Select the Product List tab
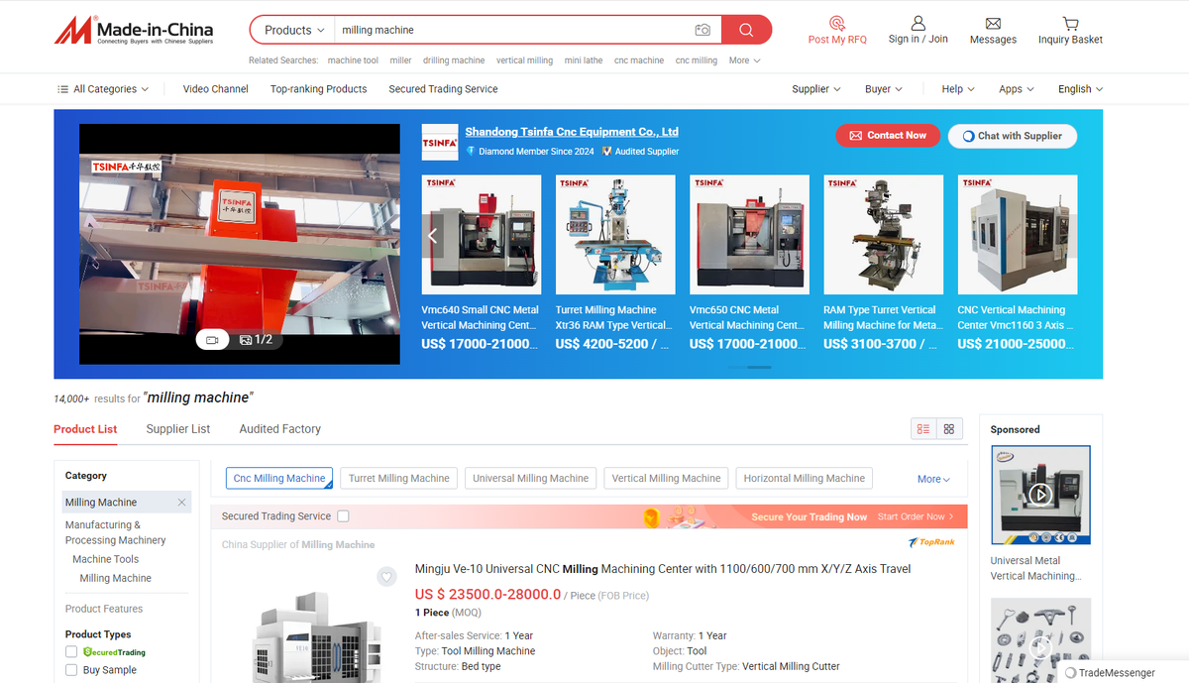The image size is (1189, 683). tap(85, 429)
